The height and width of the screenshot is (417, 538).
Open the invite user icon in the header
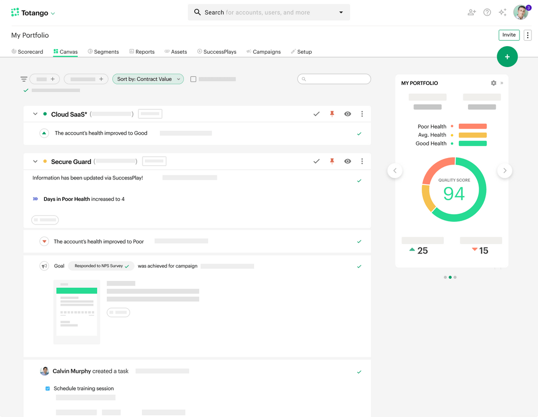[471, 12]
